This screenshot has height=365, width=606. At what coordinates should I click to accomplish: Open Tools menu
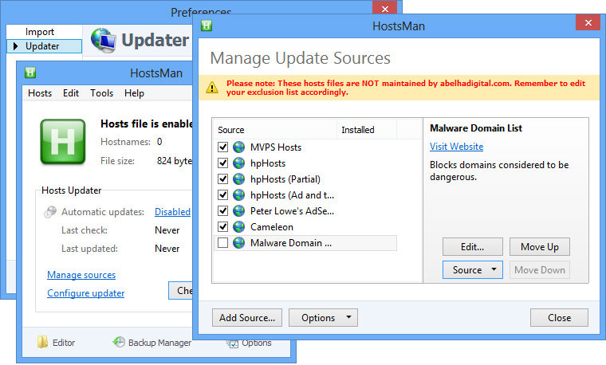(x=101, y=93)
